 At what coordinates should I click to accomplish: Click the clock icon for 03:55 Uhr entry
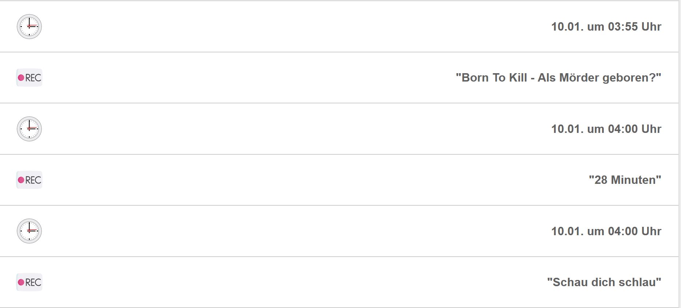coord(29,27)
